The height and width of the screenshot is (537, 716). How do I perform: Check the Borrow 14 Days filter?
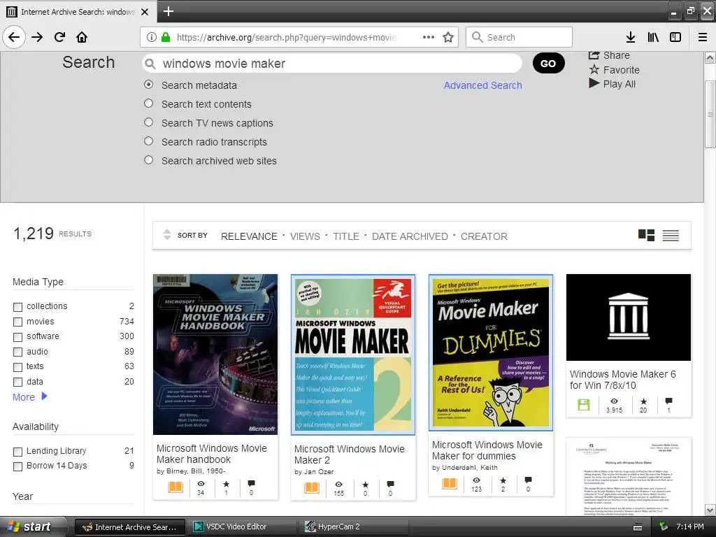coord(17,466)
